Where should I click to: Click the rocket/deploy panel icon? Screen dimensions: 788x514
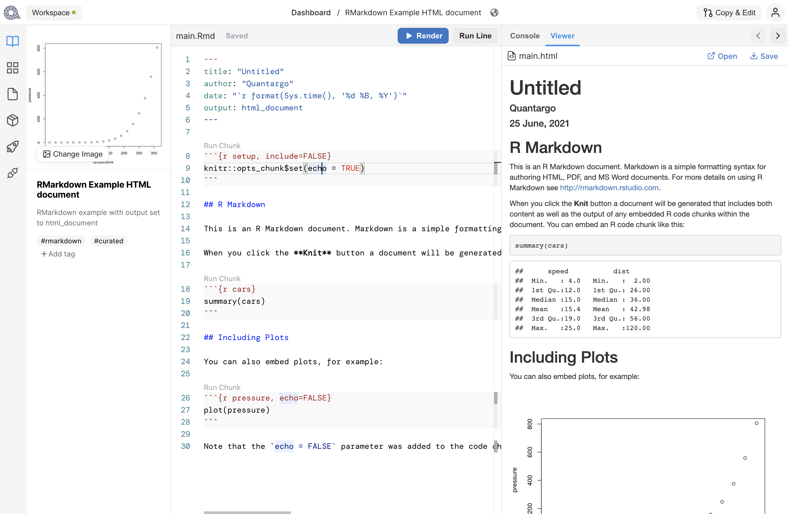coord(13,146)
